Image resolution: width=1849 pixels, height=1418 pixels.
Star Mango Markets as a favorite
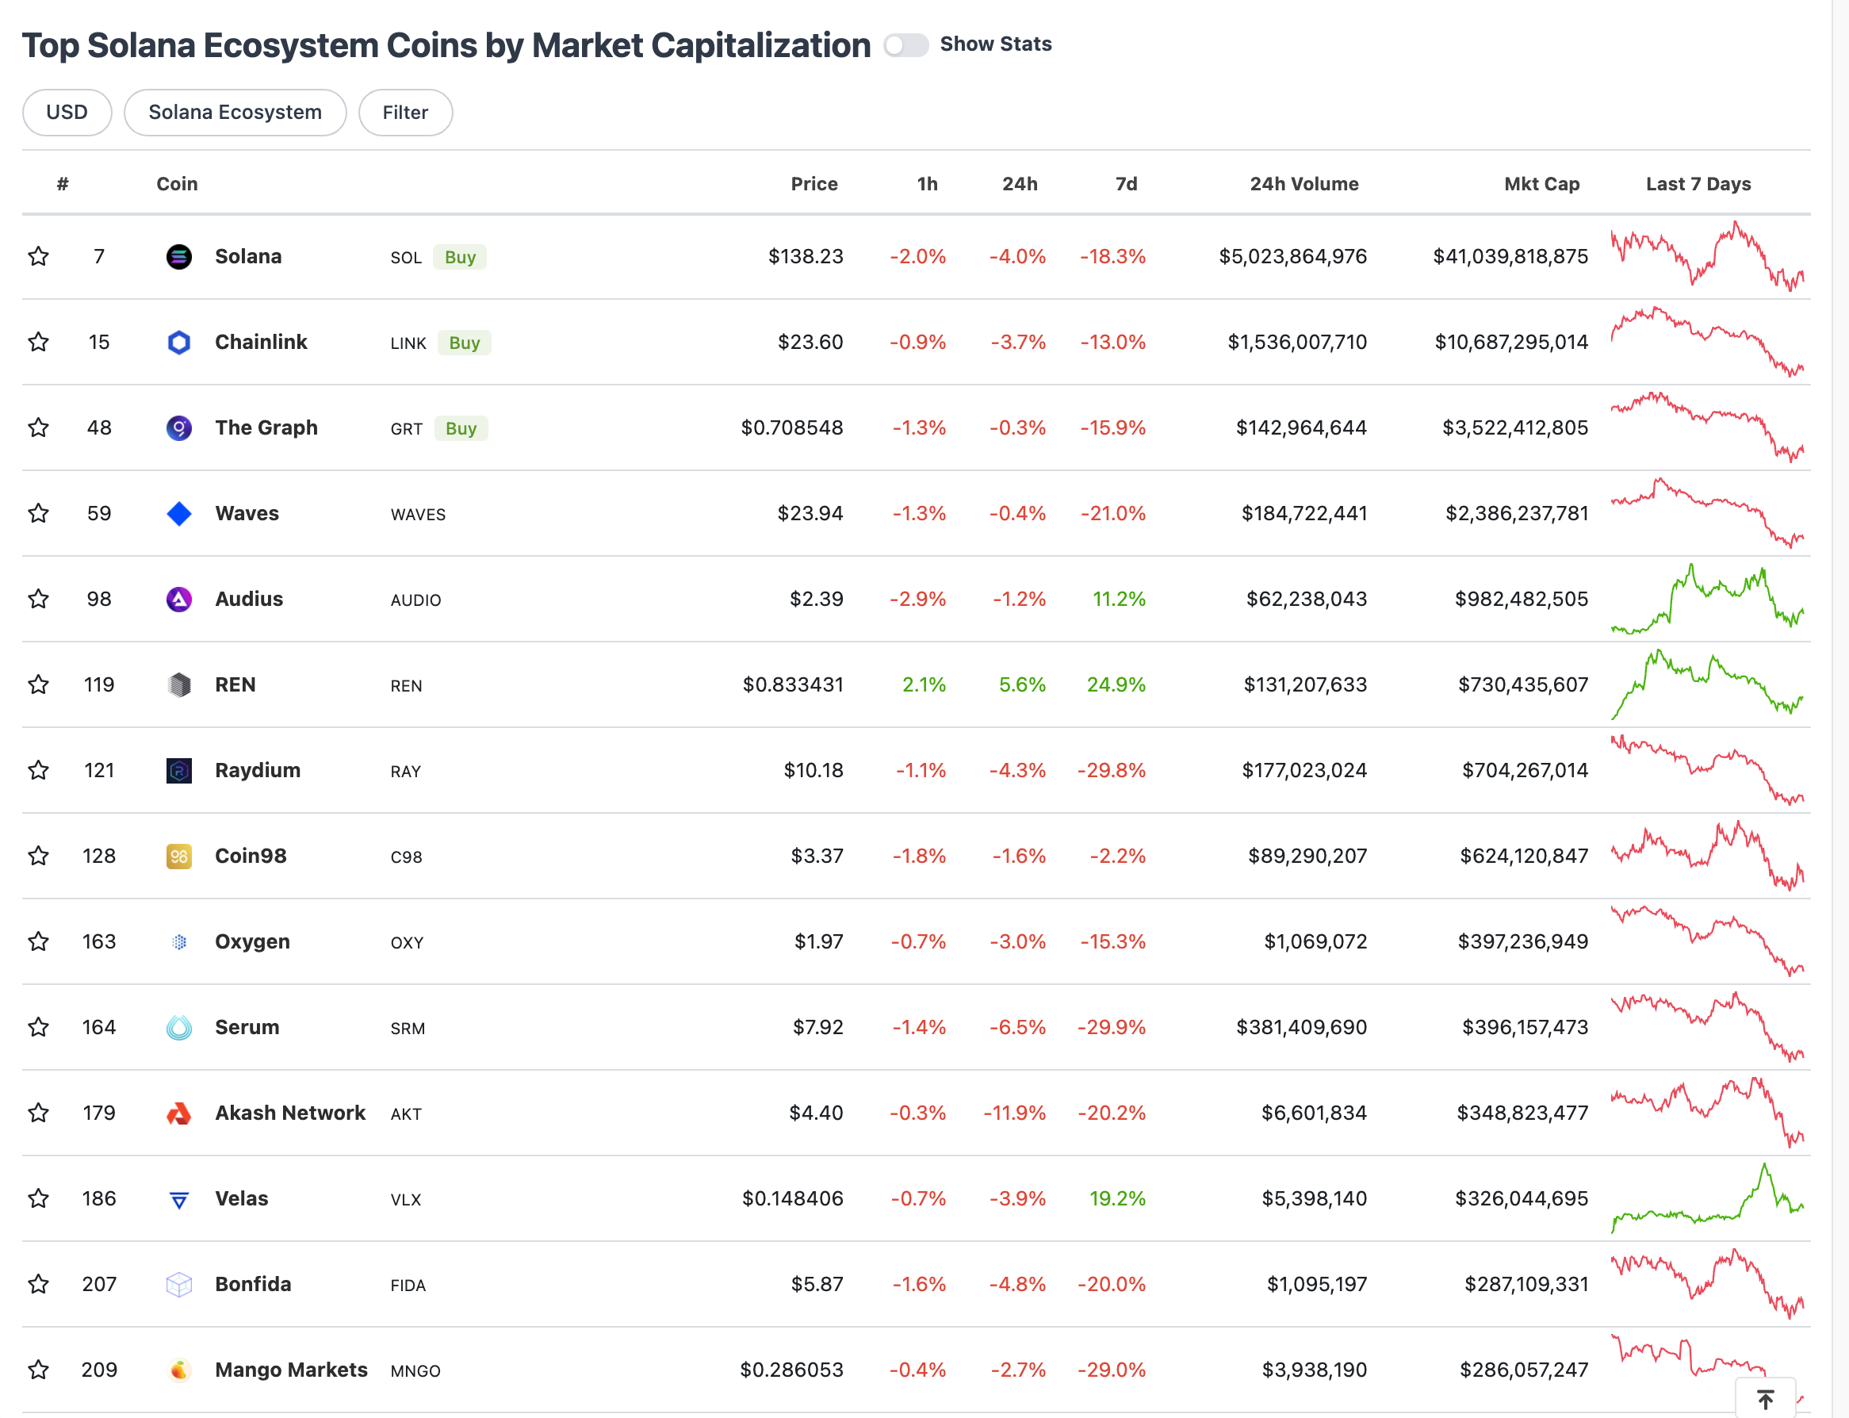(x=38, y=1370)
